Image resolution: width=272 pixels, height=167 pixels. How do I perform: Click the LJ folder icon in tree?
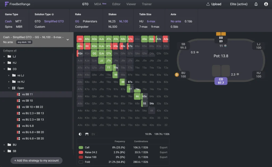[x=9, y=57]
